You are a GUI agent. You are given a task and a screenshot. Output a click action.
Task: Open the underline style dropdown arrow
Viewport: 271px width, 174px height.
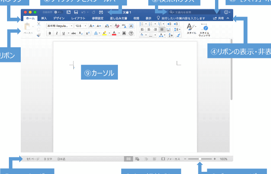69,33
